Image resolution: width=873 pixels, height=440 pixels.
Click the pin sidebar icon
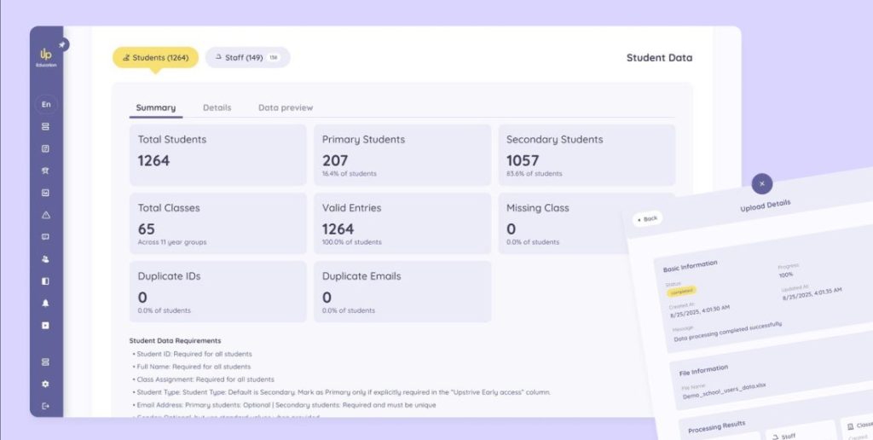(x=63, y=44)
